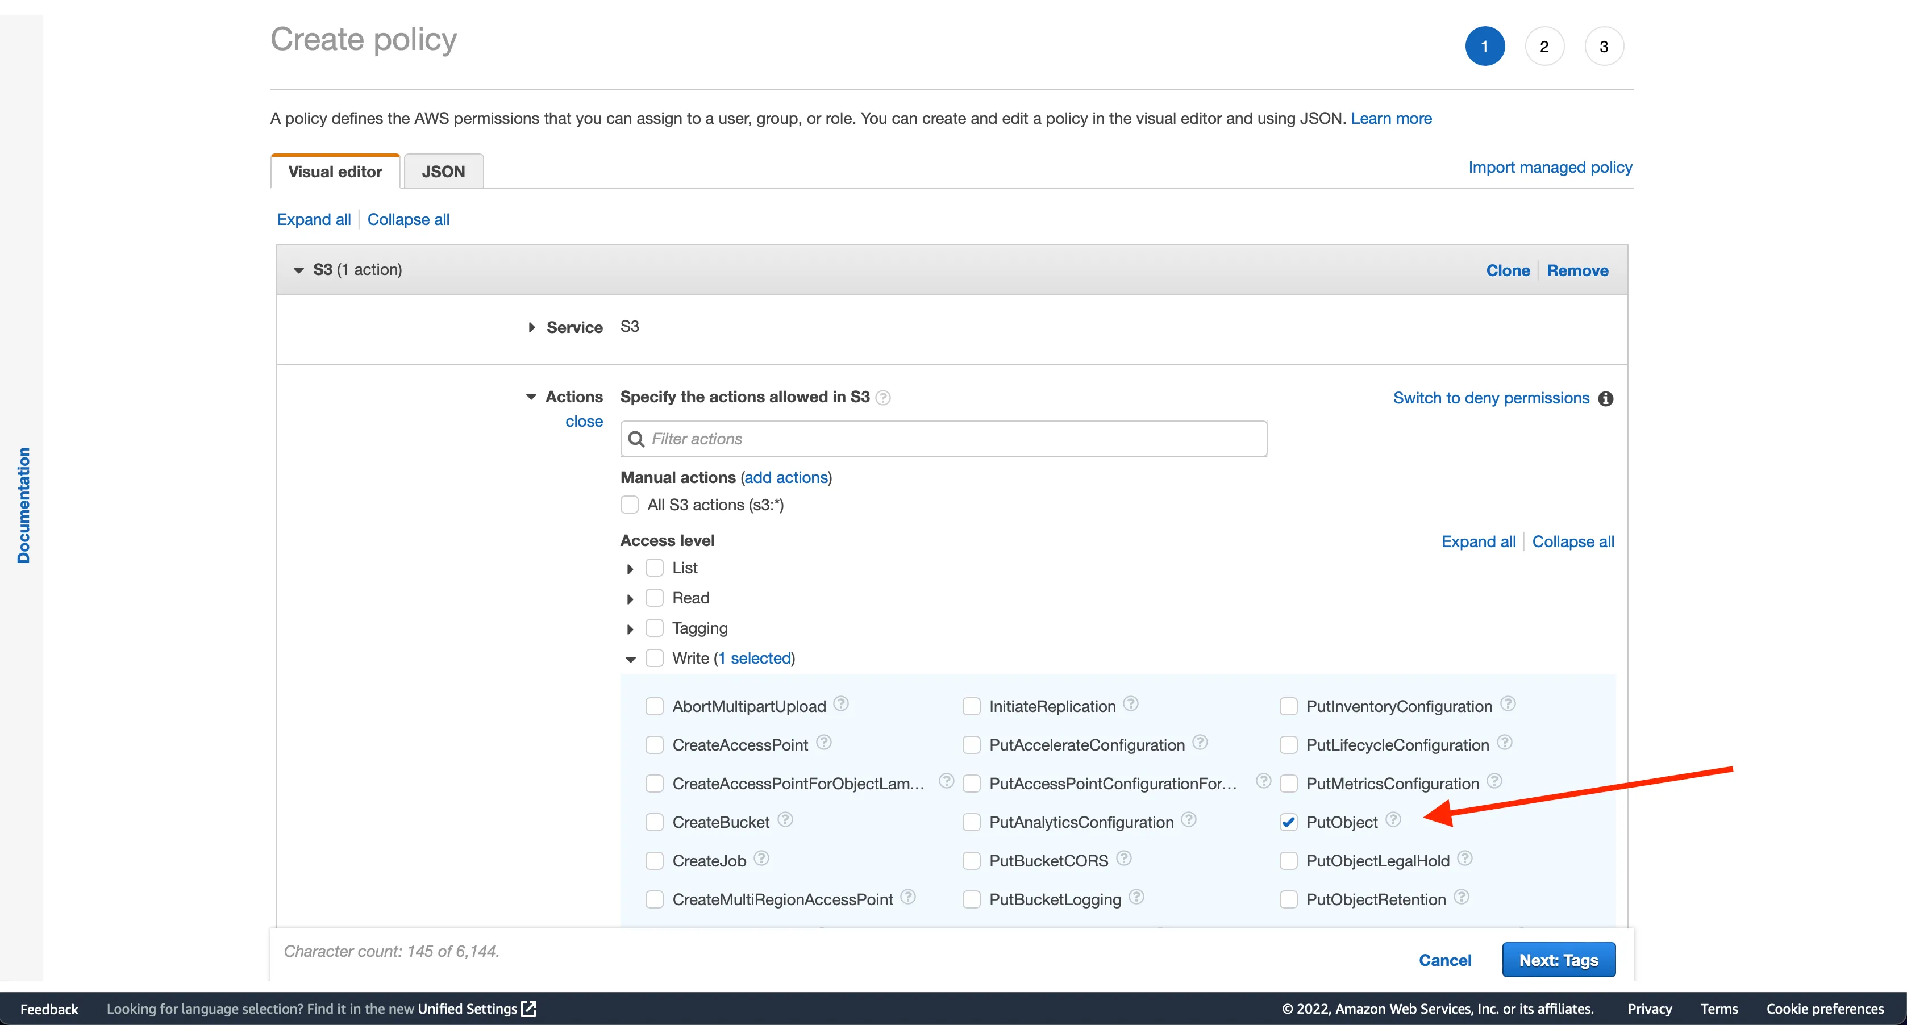
Task: Check the CreateBucket action
Action: [655, 822]
